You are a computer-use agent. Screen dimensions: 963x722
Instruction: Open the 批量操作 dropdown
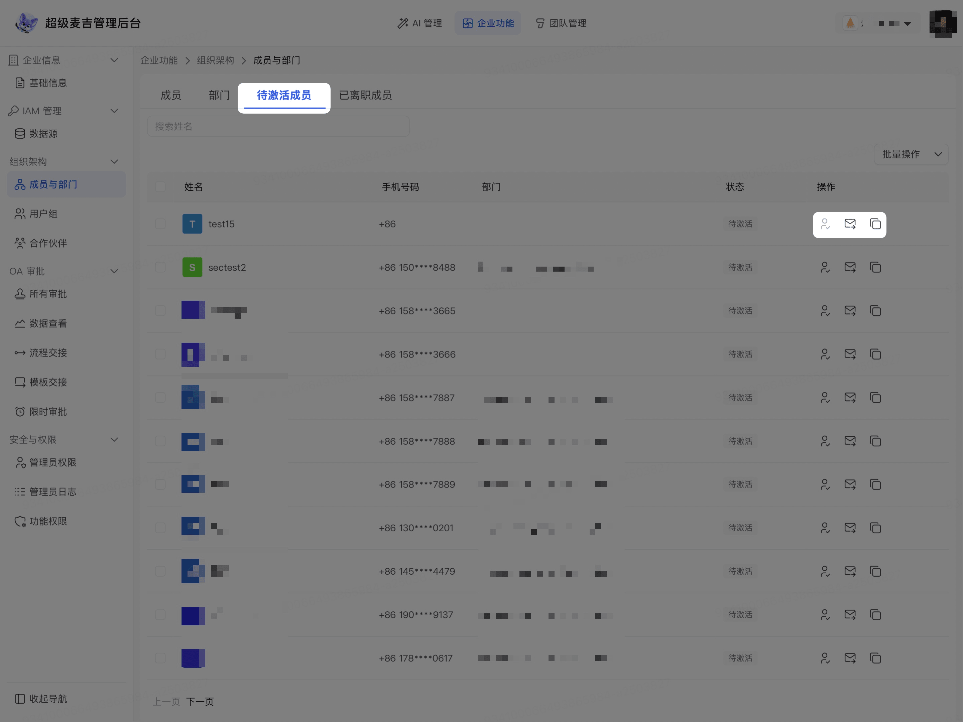pyautogui.click(x=911, y=154)
